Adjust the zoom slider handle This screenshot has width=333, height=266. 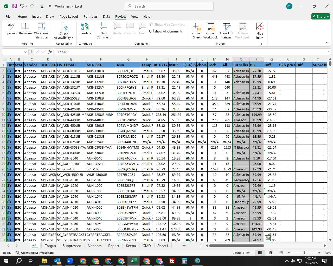coord(304,253)
